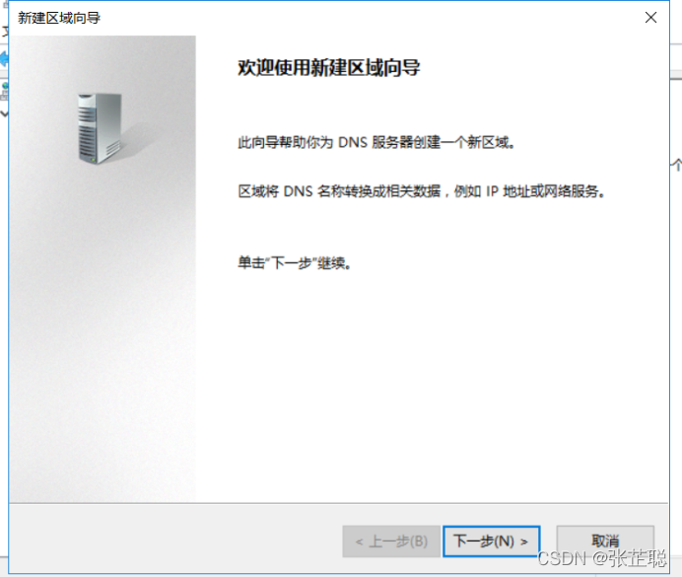
Task: Close the 新建区域向导 dialog with X
Action: pos(650,18)
